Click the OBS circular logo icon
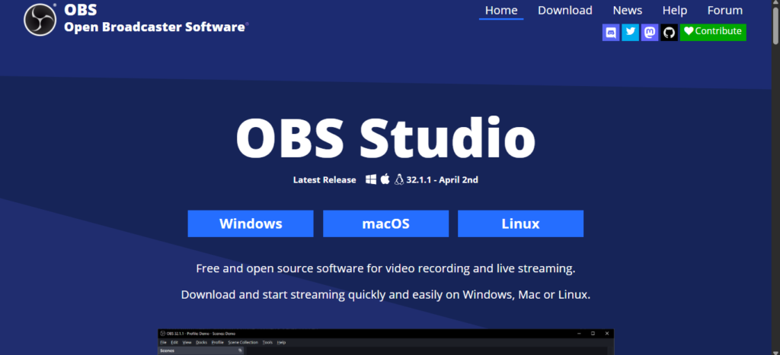Viewport: 780px width, 355px height. tap(40, 21)
